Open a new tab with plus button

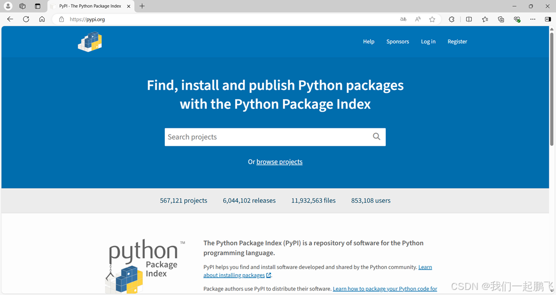click(142, 6)
